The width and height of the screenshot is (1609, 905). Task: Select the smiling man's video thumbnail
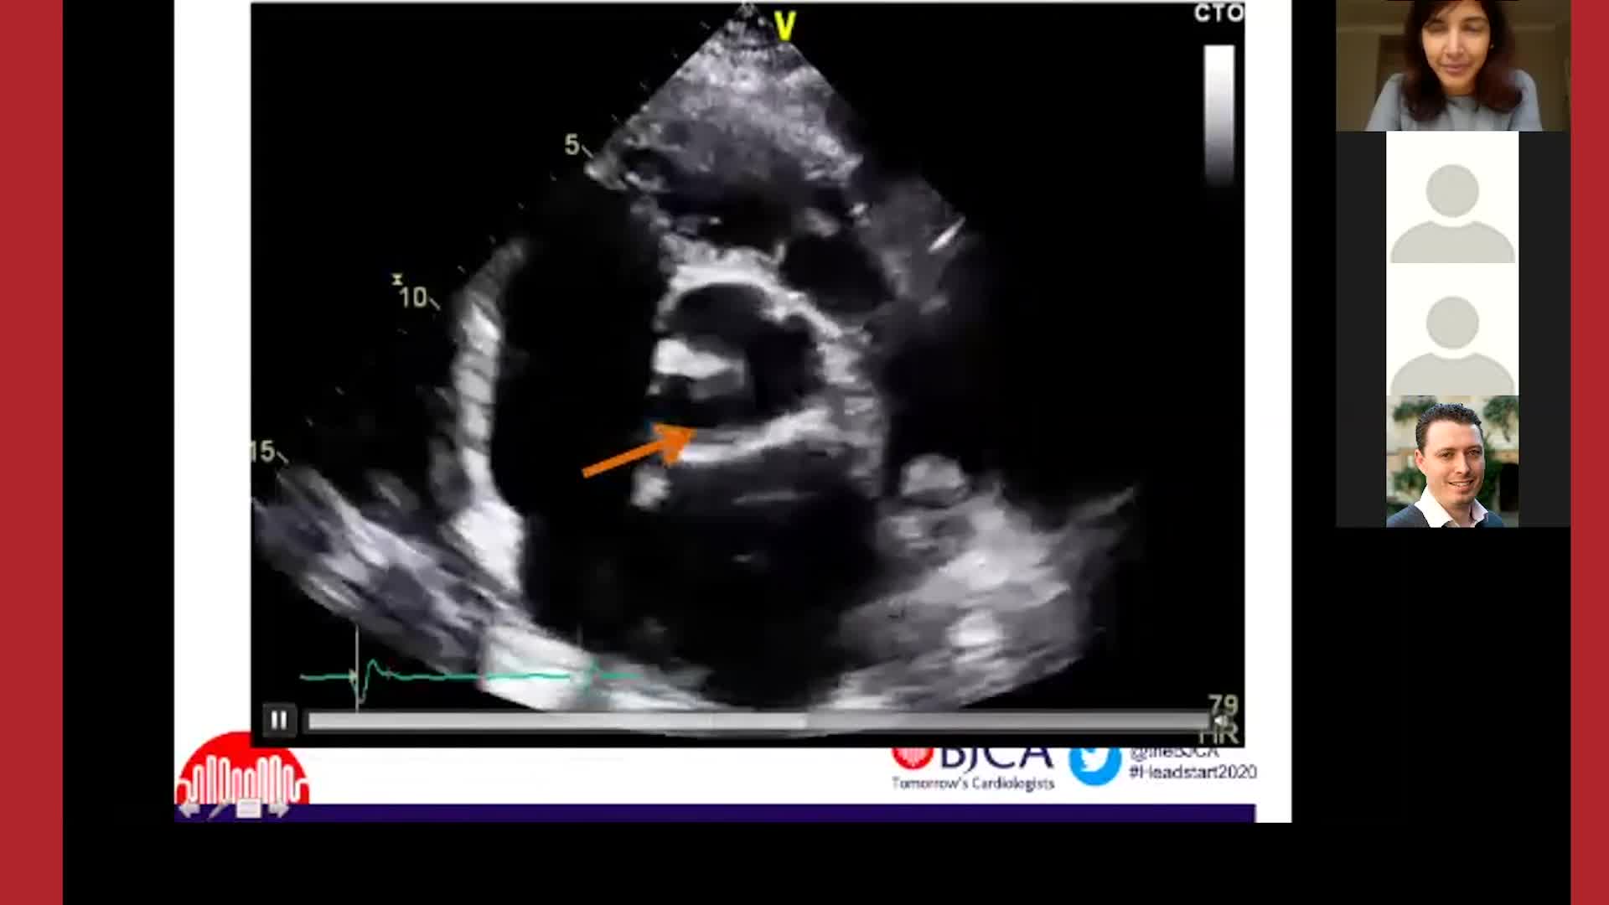coord(1452,462)
